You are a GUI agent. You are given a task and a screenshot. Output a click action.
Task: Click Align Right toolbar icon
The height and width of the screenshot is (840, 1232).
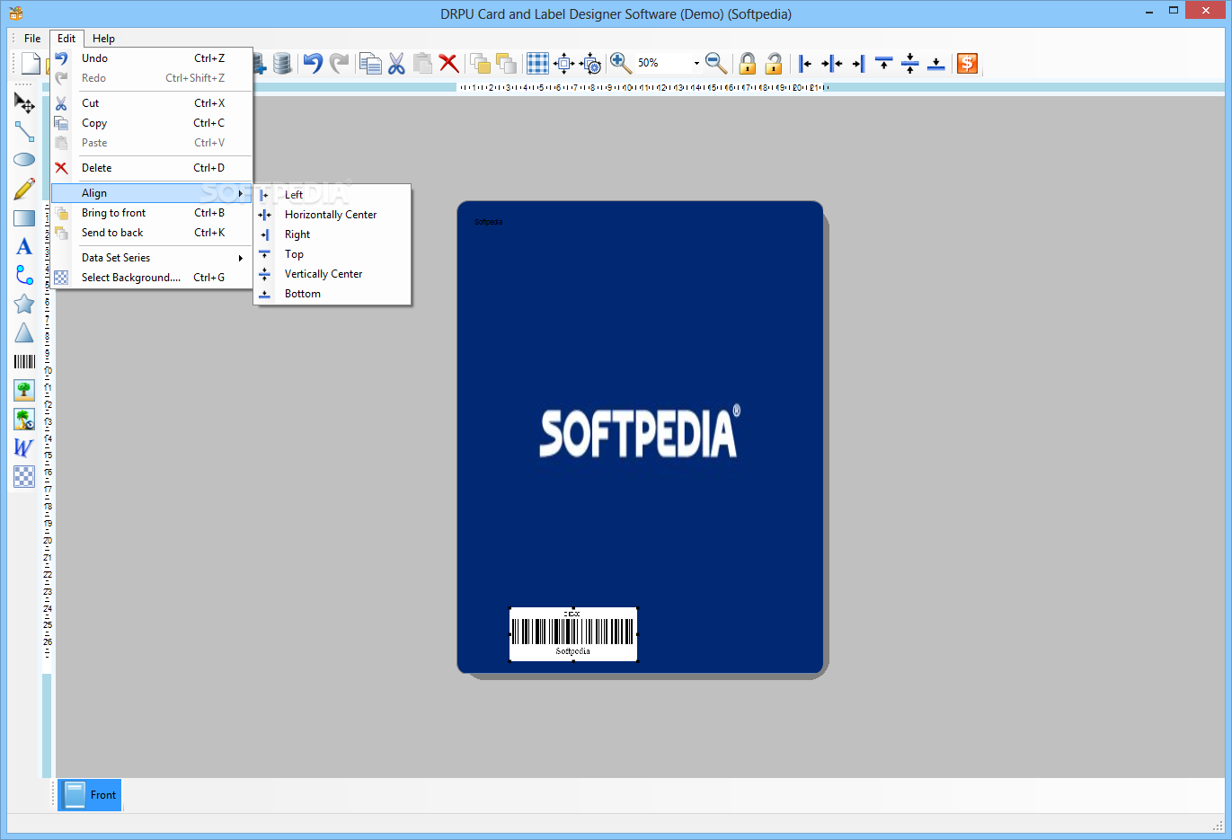click(858, 63)
